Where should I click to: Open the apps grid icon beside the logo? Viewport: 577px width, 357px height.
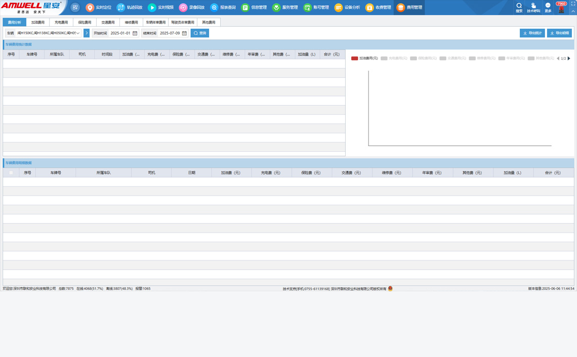pyautogui.click(x=75, y=8)
